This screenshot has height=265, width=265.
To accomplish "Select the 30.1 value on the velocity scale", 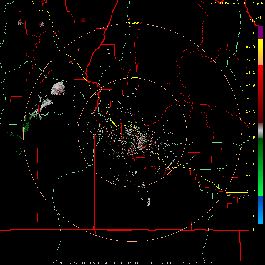I will 251,99.
